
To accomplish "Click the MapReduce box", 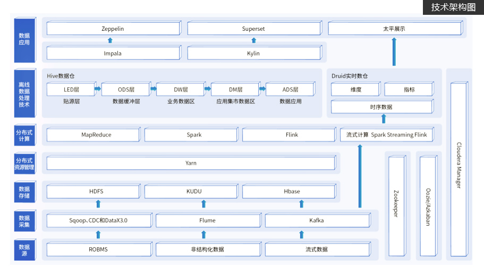I will coord(96,134).
